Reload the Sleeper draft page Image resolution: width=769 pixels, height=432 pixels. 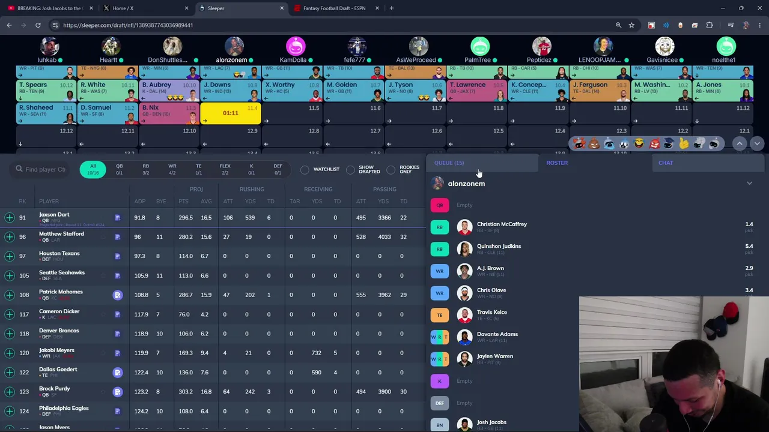[x=38, y=25]
